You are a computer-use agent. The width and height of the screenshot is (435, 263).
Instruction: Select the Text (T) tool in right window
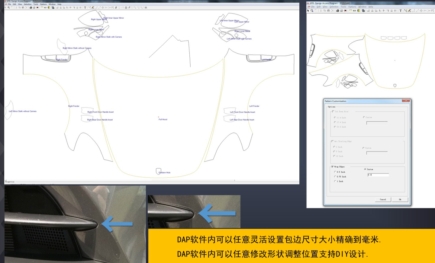[401, 11]
